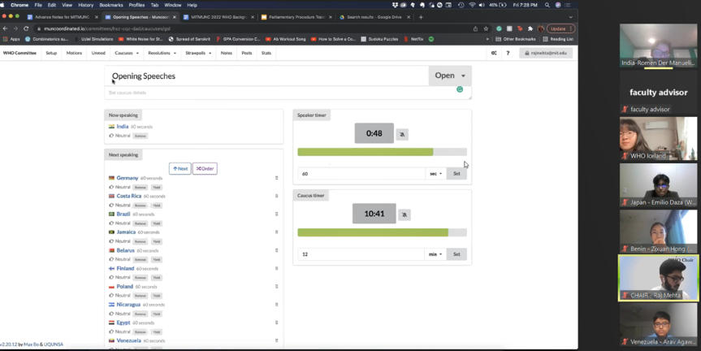
Task: Click Set for the speaker timer
Action: 457,174
